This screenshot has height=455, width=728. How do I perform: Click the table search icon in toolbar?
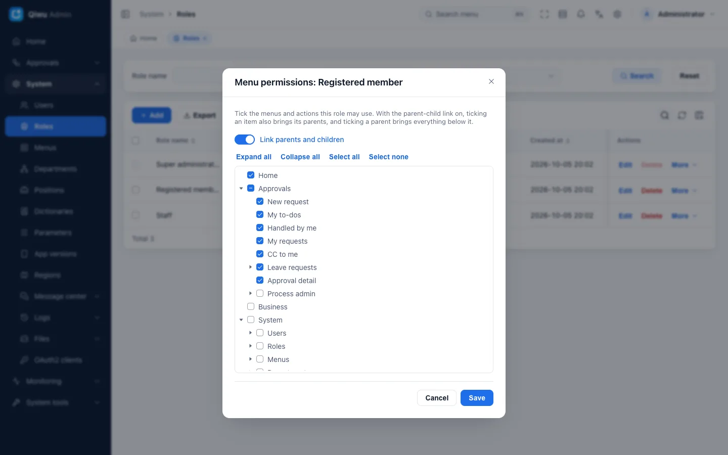click(665, 115)
